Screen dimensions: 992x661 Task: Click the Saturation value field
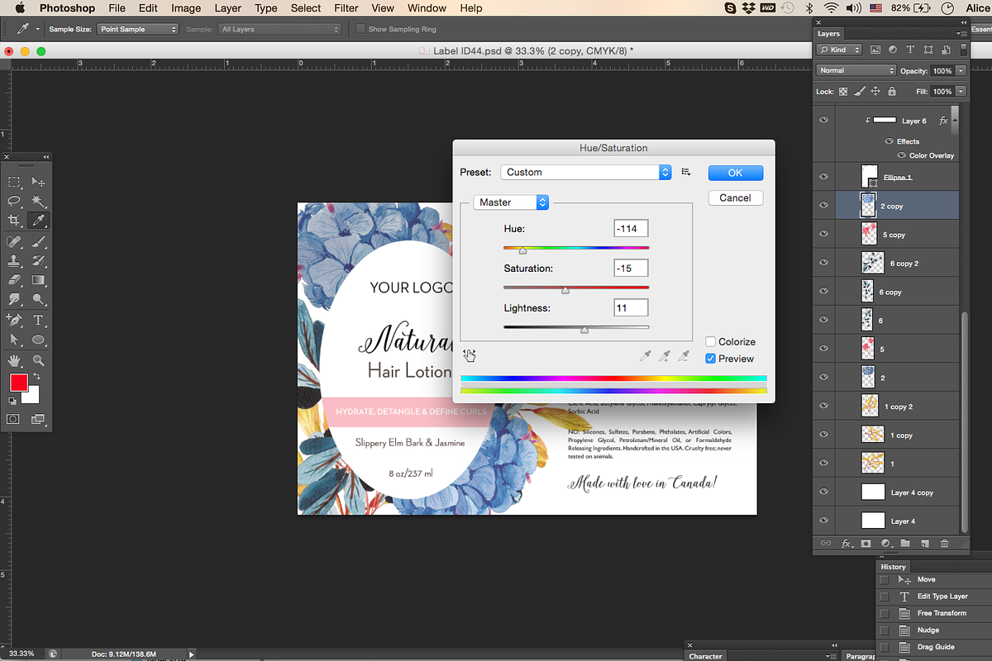[631, 268]
